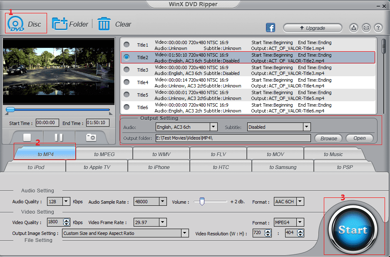Switch to the to Apple TV tab
Image resolution: width=390 pixels, height=257 pixels.
[x=97, y=167]
